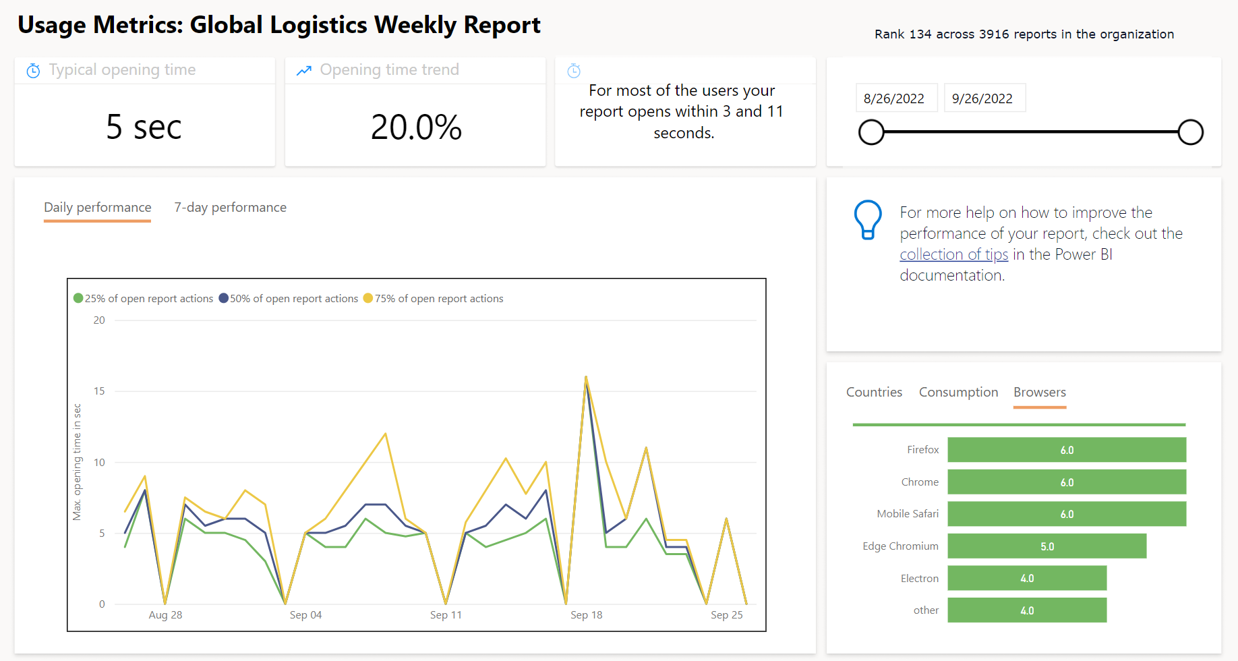Click the green 25% legend marker
The image size is (1238, 661).
tap(78, 298)
